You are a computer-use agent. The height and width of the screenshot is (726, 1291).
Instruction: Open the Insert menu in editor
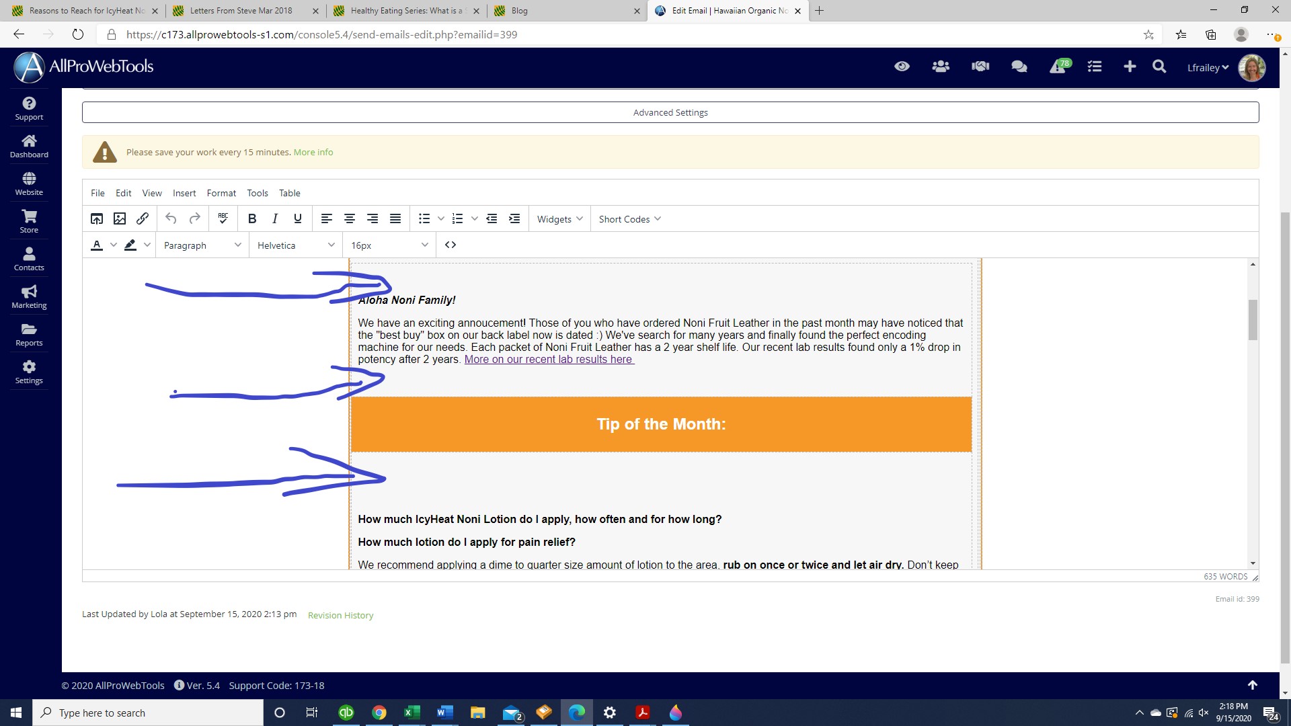coord(184,193)
